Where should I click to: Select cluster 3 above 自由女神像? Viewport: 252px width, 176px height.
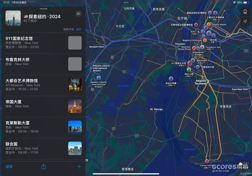171,78
